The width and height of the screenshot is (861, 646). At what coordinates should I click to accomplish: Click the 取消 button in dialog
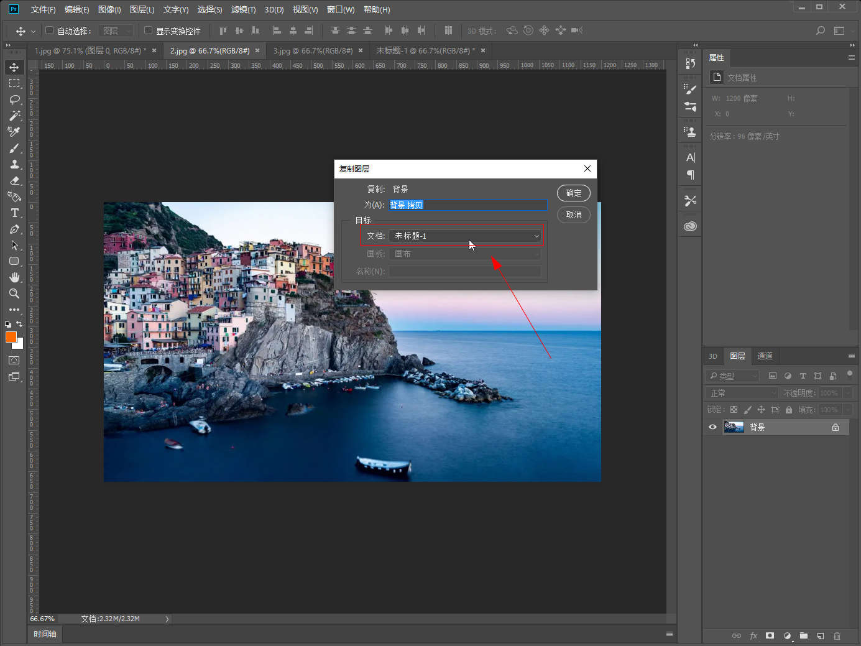[574, 215]
